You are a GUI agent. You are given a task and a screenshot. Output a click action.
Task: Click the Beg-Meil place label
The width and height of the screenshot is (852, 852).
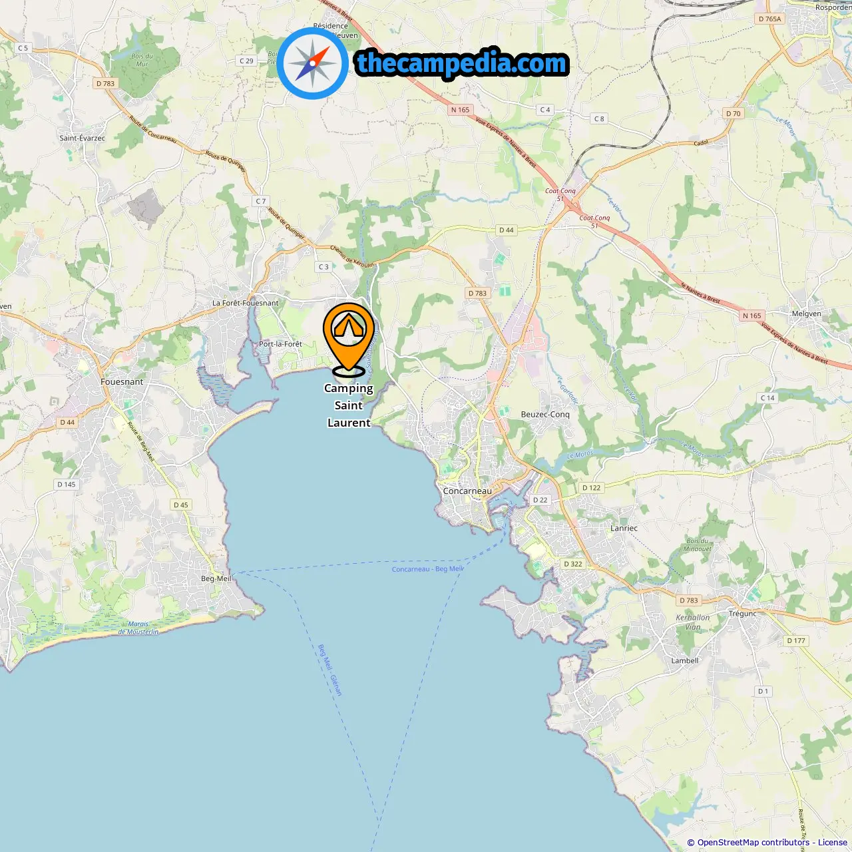[x=216, y=578]
